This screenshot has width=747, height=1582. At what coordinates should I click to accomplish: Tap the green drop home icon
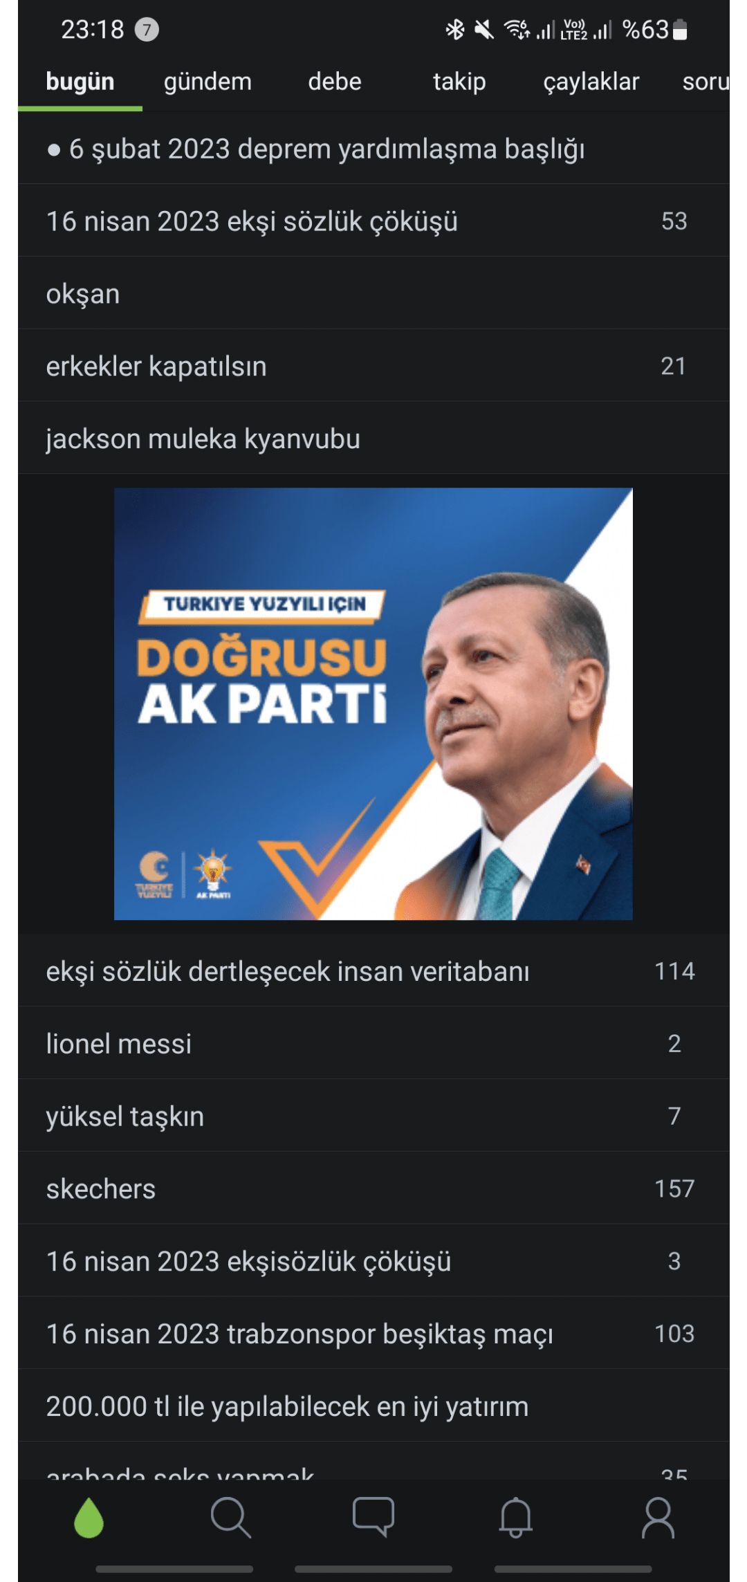point(89,1518)
